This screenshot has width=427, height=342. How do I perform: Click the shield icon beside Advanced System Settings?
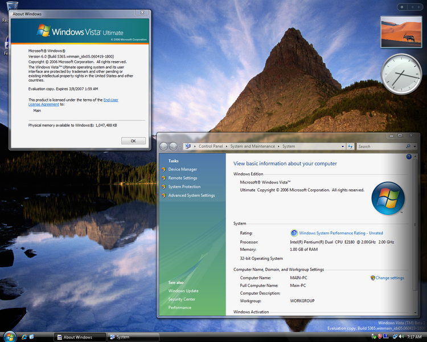163,196
